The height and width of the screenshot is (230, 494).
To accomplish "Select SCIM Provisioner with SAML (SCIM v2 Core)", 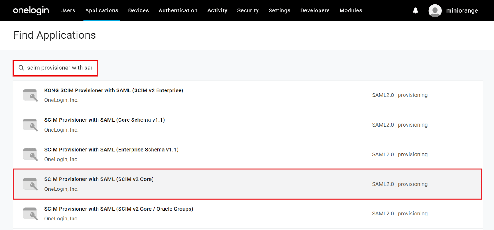I will [99, 179].
